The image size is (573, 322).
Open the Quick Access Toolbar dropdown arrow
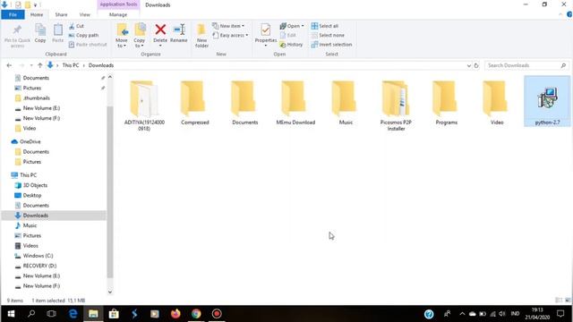[36, 5]
